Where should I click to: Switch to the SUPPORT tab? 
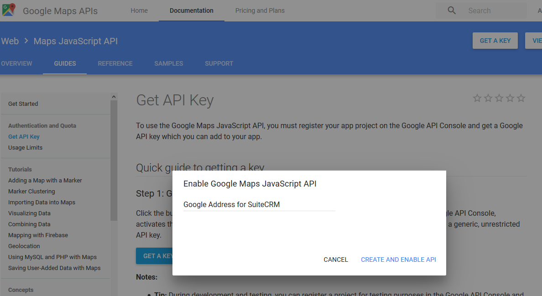pyautogui.click(x=219, y=63)
